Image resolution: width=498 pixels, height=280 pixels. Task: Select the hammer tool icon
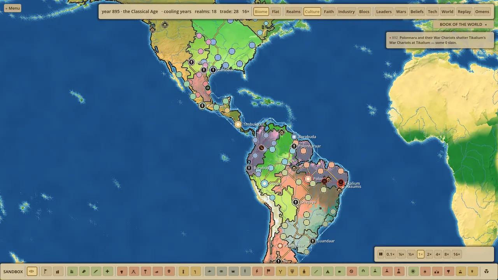146,271
